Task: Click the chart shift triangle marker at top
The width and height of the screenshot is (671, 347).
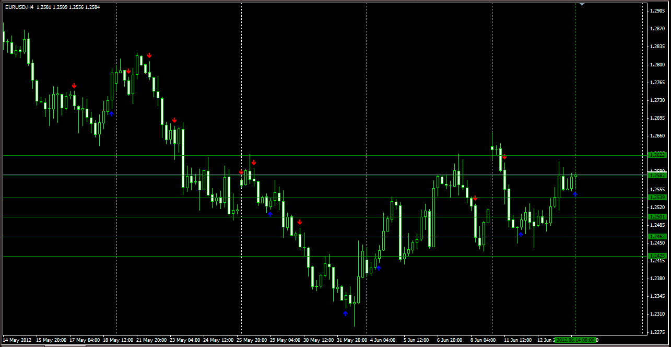Action: pos(582,5)
